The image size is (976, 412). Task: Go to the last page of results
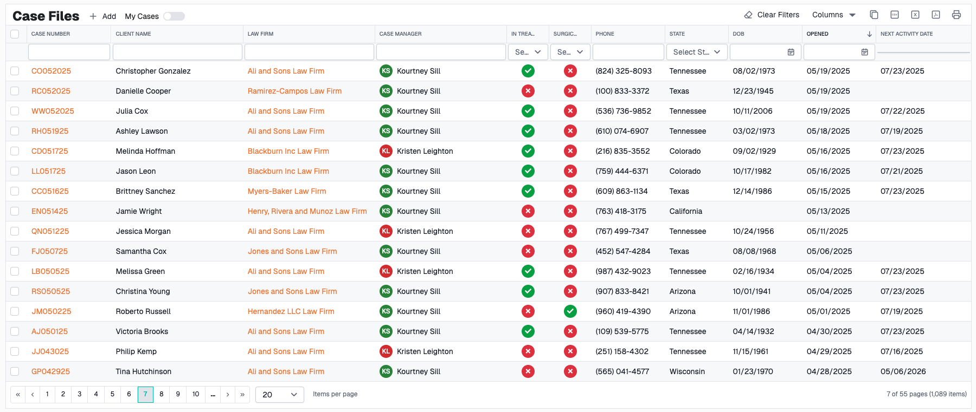pos(242,394)
